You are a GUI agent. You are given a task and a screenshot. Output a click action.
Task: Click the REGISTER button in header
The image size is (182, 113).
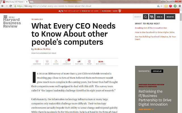(170, 17)
